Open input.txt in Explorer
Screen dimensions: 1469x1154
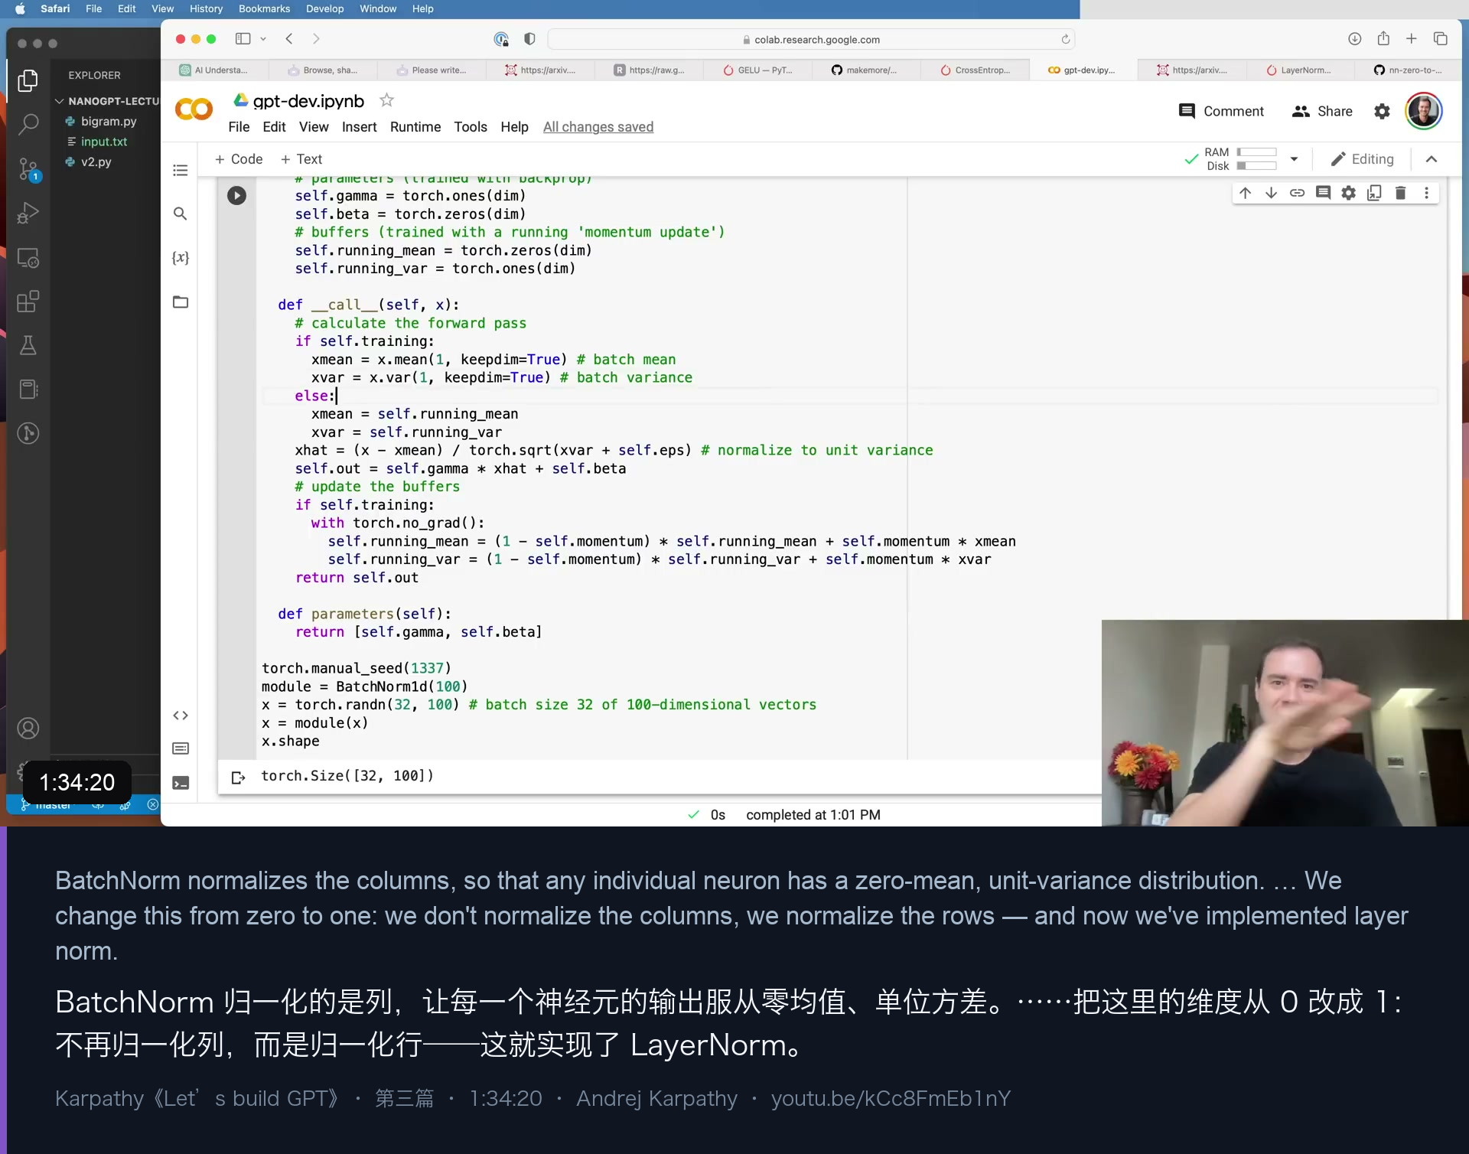pyautogui.click(x=103, y=142)
